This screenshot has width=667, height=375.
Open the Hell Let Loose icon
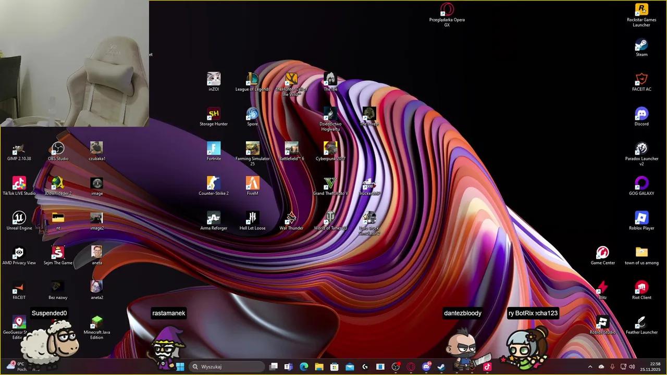click(253, 221)
